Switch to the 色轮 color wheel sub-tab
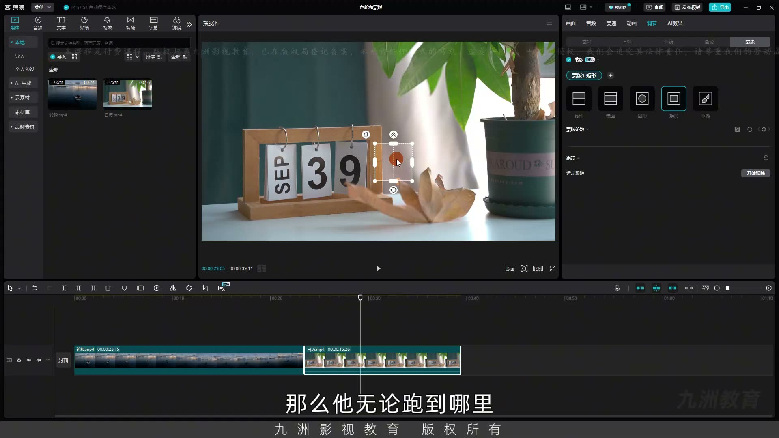Screen dimensions: 779x438 tap(709, 42)
